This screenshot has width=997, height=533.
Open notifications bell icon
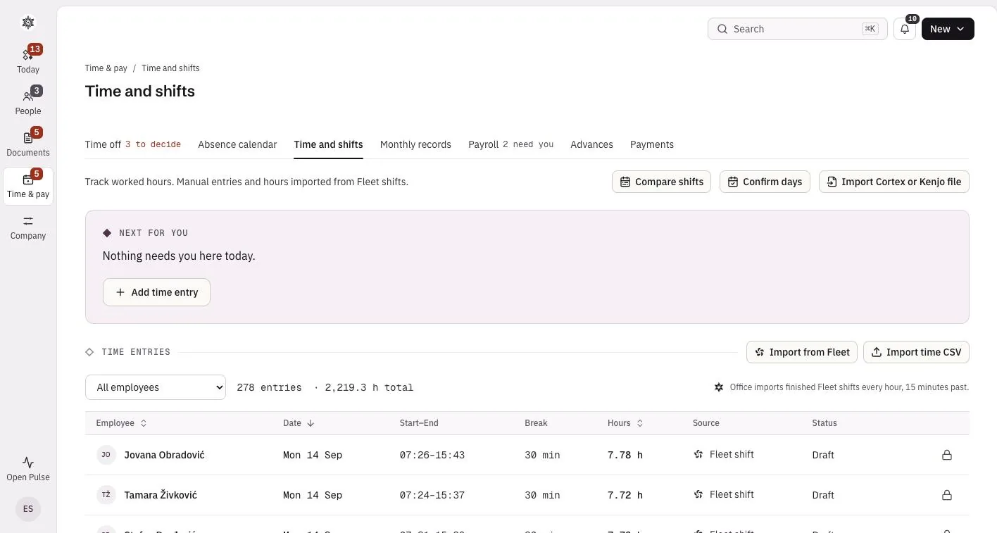click(x=905, y=29)
